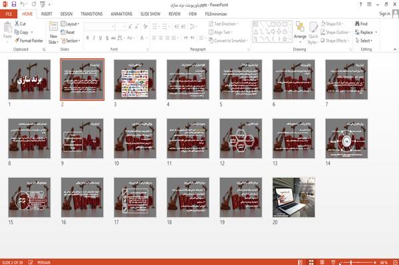Click the Paste clipboard icon
The image size is (399, 265).
pos(7,27)
